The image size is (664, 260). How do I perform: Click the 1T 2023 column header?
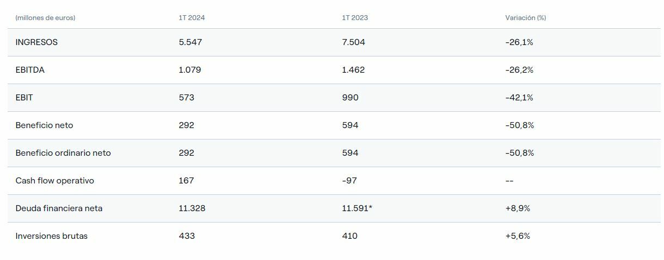pos(355,18)
